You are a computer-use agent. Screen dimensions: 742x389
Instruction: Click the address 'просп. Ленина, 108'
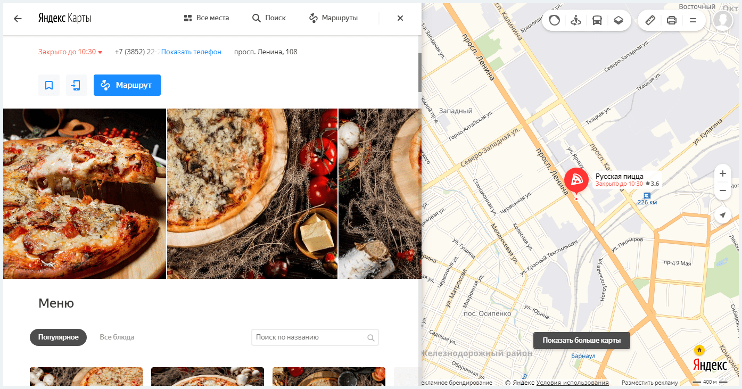click(266, 52)
